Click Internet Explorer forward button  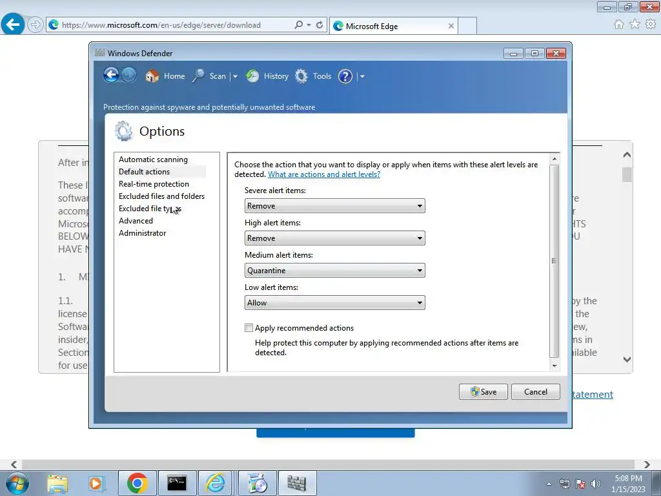point(36,25)
